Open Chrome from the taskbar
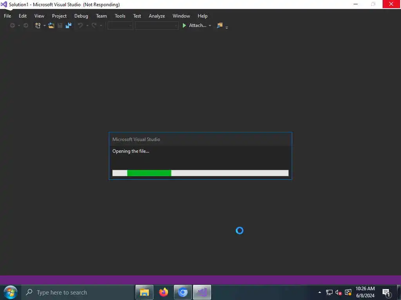The image size is (401, 300). pos(182,292)
